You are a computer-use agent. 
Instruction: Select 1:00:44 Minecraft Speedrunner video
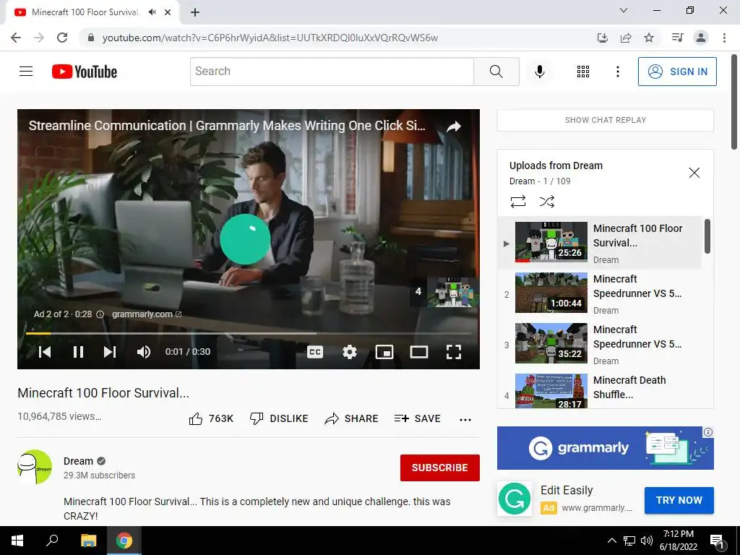pyautogui.click(x=601, y=293)
